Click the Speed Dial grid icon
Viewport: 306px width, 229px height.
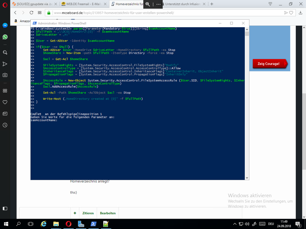(39, 13)
